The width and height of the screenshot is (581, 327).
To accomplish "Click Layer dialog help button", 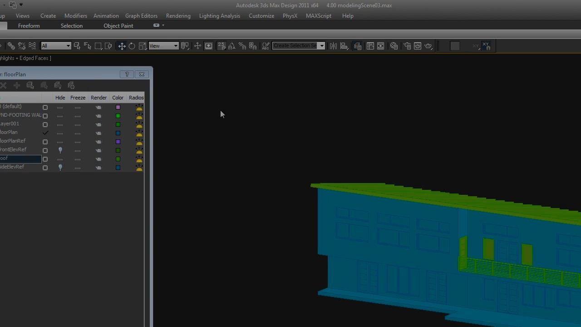I will [x=127, y=74].
